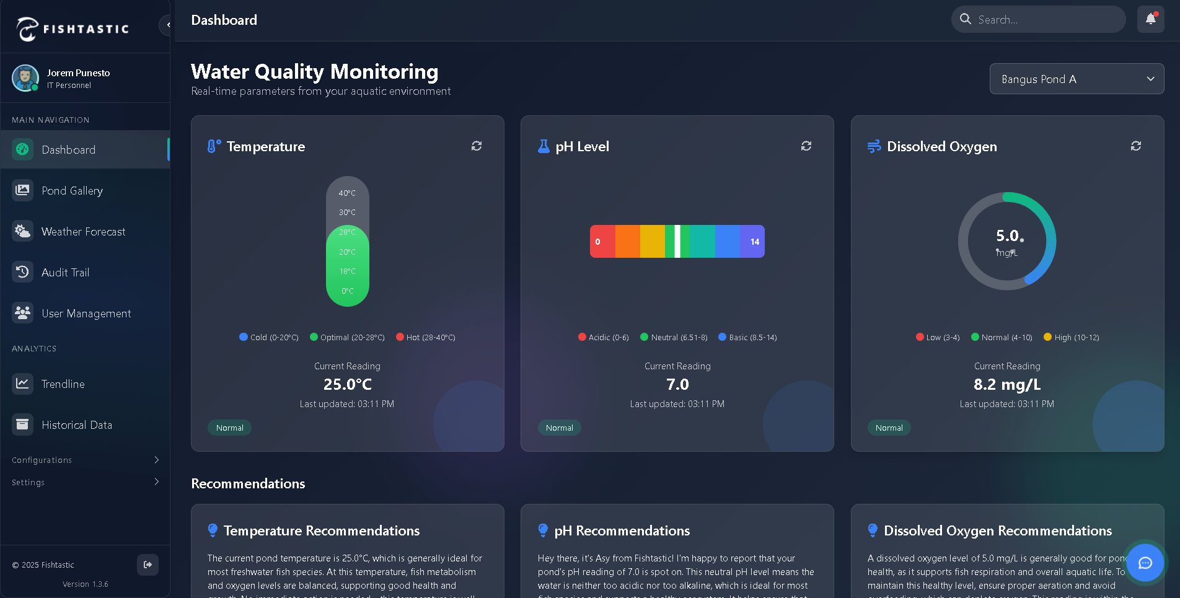The image size is (1180, 598).
Task: Log out using the sign-out icon
Action: point(147,565)
